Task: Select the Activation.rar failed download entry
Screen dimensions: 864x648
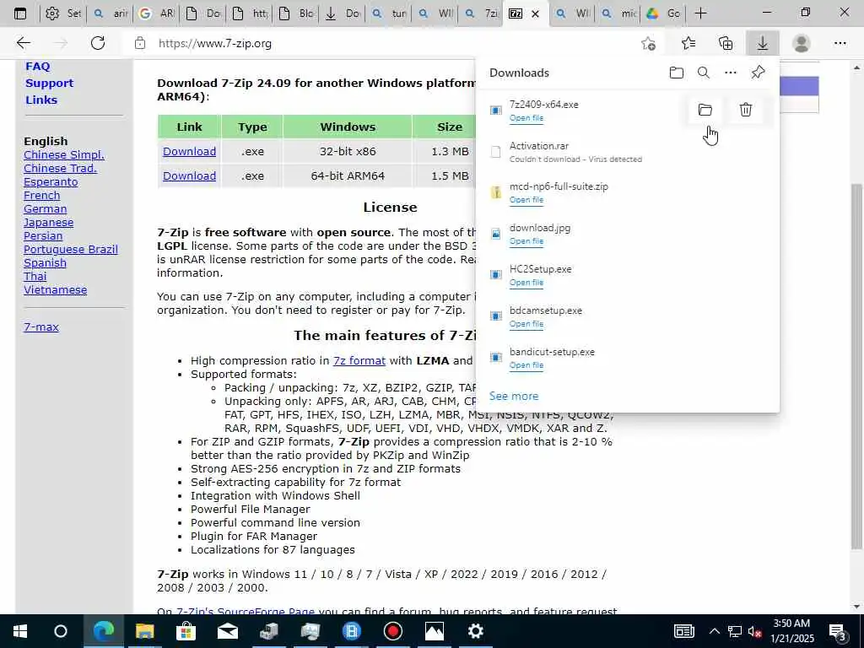Action: (627, 152)
